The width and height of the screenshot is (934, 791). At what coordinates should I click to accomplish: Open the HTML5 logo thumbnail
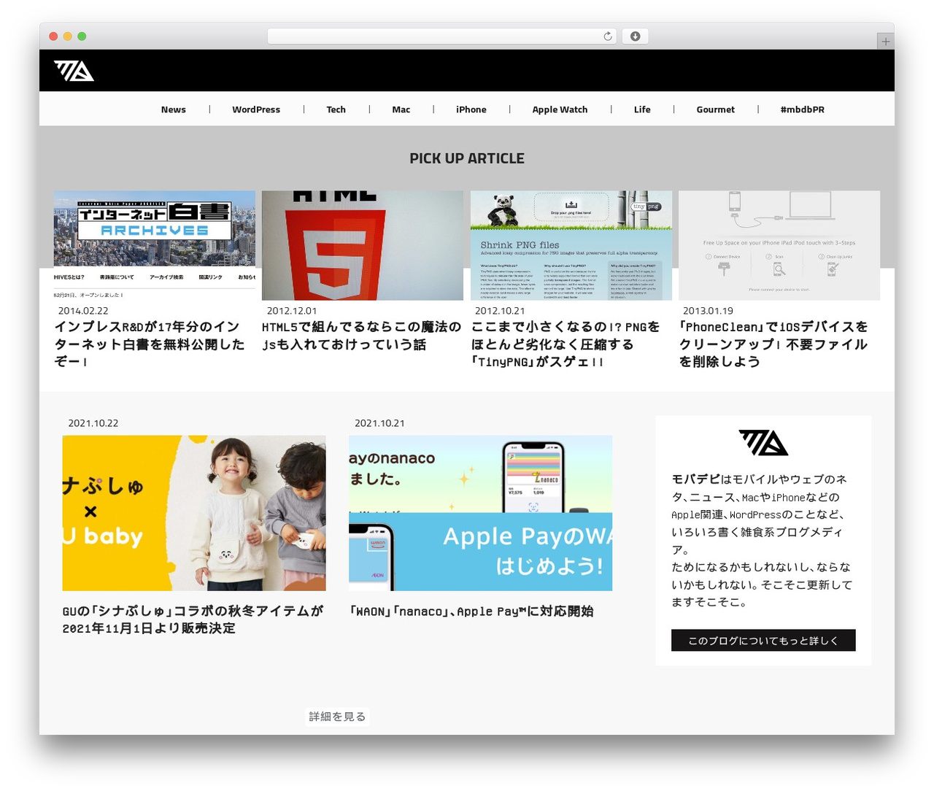(x=363, y=245)
